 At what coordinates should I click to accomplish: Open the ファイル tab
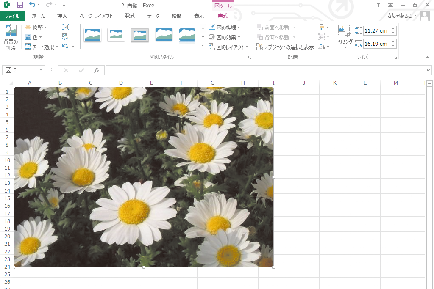(x=12, y=16)
